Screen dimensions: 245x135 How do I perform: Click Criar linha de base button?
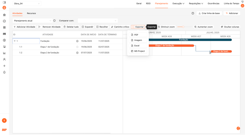(x=209, y=13)
